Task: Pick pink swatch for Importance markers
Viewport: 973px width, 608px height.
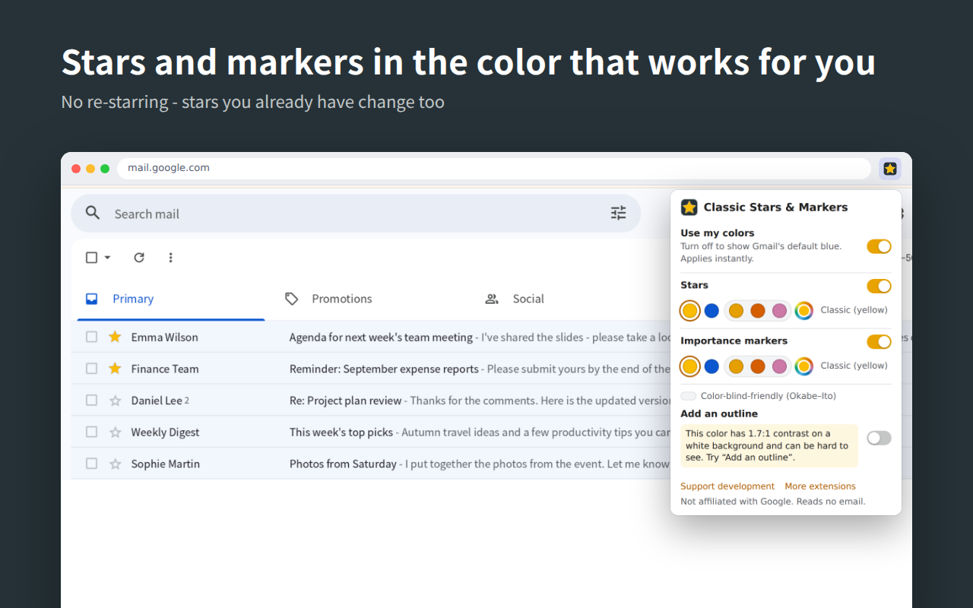Action: [x=779, y=366]
